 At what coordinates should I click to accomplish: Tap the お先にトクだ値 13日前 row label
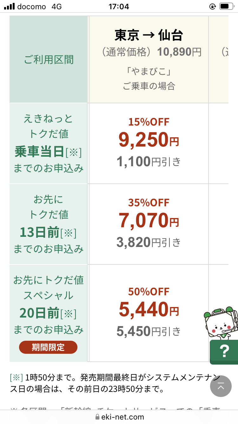49,224
